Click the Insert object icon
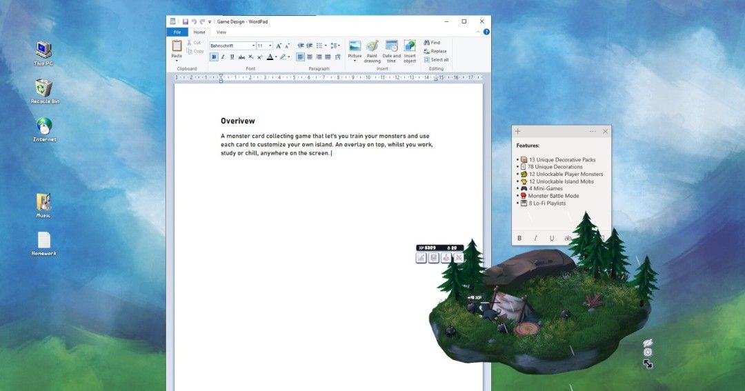The height and width of the screenshot is (391, 745). (x=410, y=47)
